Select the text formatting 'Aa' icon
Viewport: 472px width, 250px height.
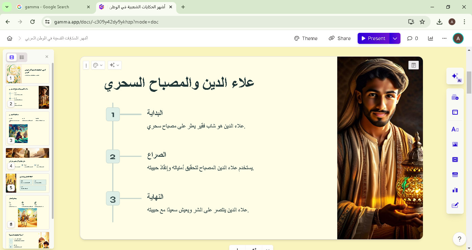coord(455,129)
